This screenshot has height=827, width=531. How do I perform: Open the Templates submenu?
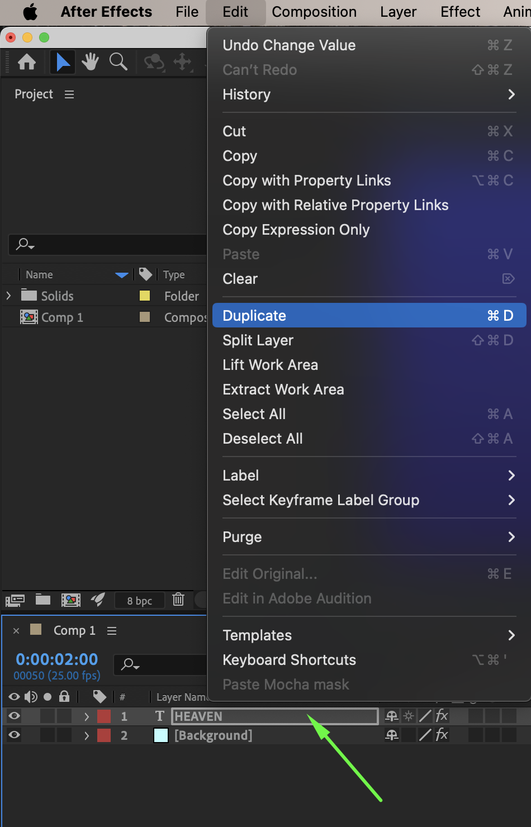coord(369,635)
